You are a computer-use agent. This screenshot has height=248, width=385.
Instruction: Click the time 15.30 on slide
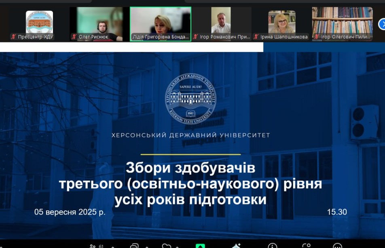(337, 212)
